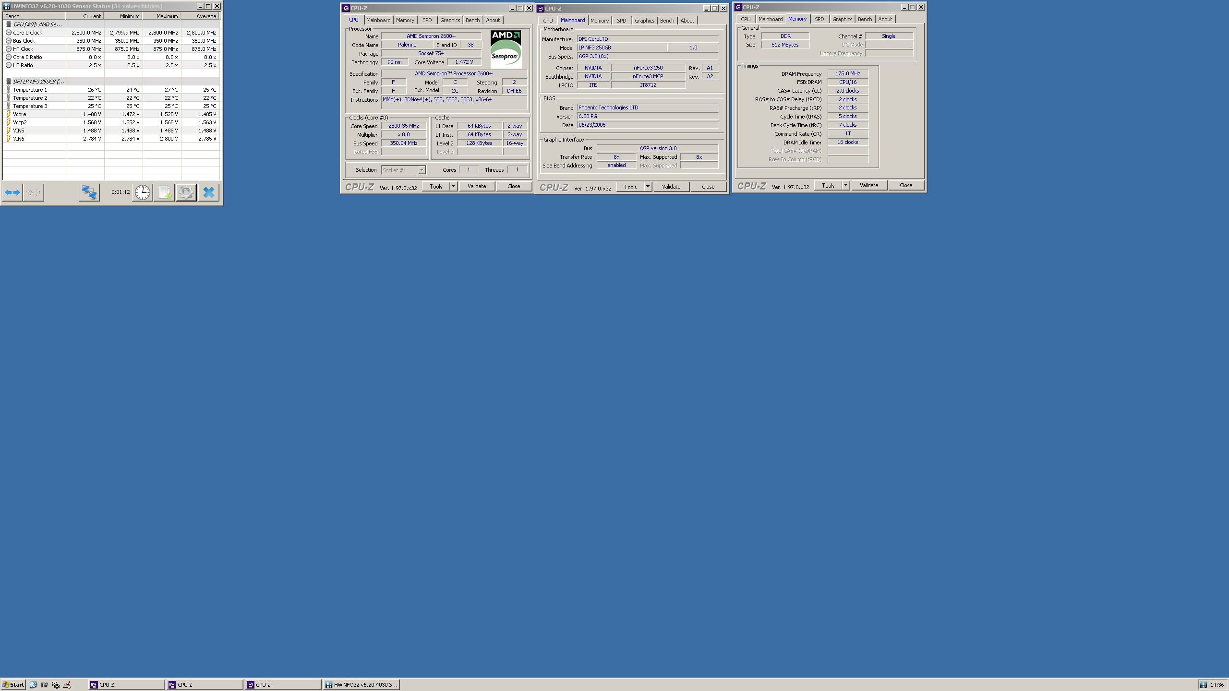This screenshot has height=691, width=1229.
Task: Start logging with the sheet-plus icon
Action: pos(164,192)
